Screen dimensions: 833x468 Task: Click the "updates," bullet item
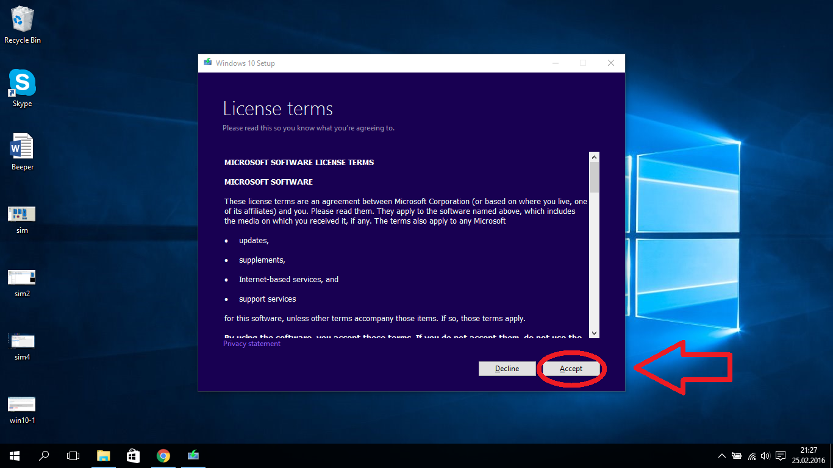(254, 241)
